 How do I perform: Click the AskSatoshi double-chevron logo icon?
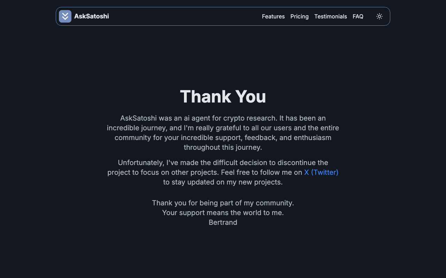coord(65,16)
